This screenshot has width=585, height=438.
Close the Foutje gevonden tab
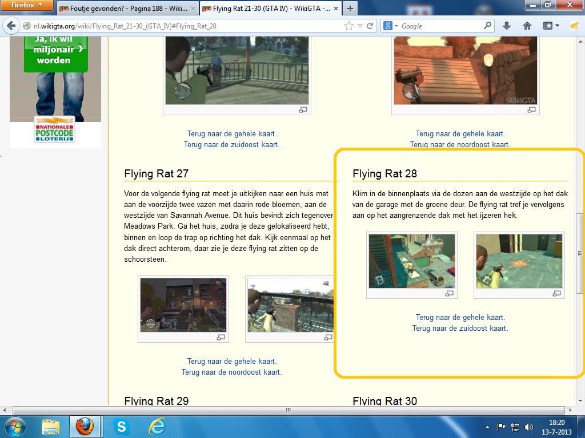click(x=193, y=9)
